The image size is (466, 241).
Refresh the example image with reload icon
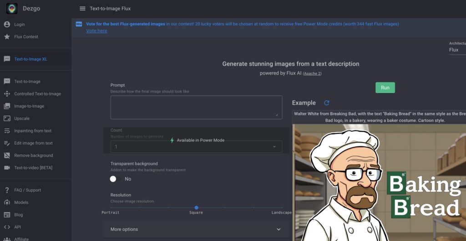(x=326, y=103)
